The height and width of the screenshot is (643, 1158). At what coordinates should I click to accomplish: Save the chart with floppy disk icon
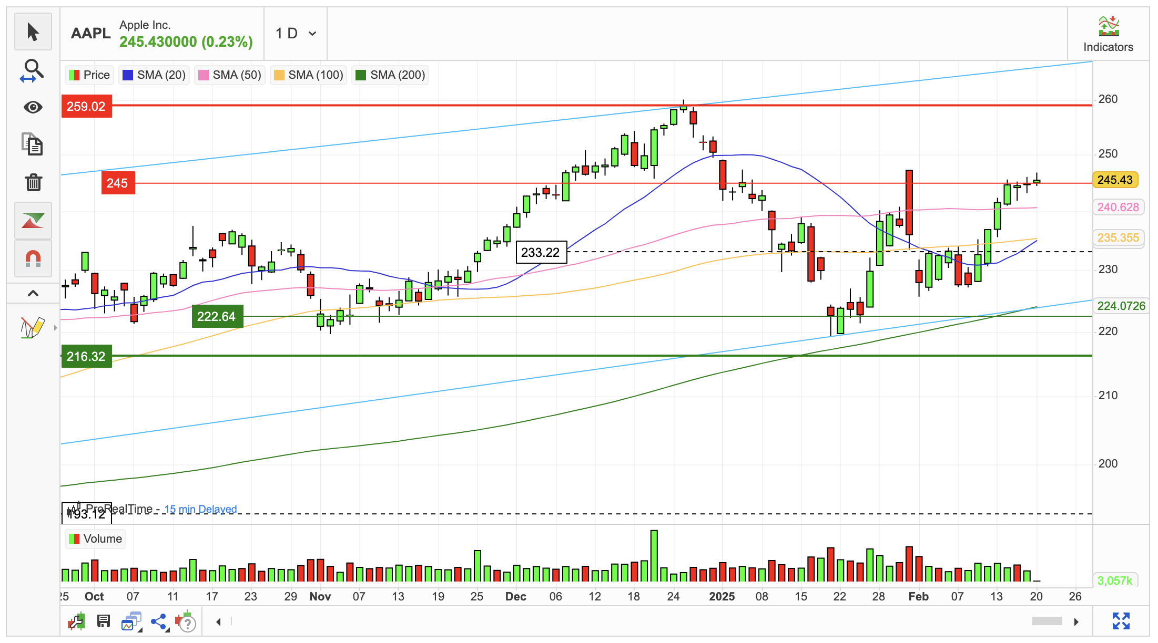104,622
